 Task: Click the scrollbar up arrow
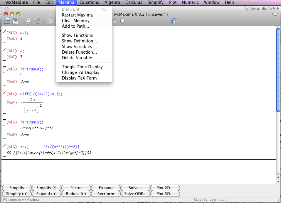(x=278, y=177)
